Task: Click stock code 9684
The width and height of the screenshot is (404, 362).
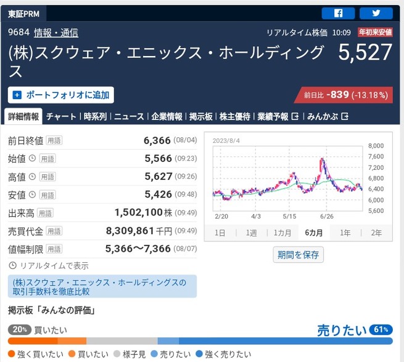Action: click(x=19, y=32)
